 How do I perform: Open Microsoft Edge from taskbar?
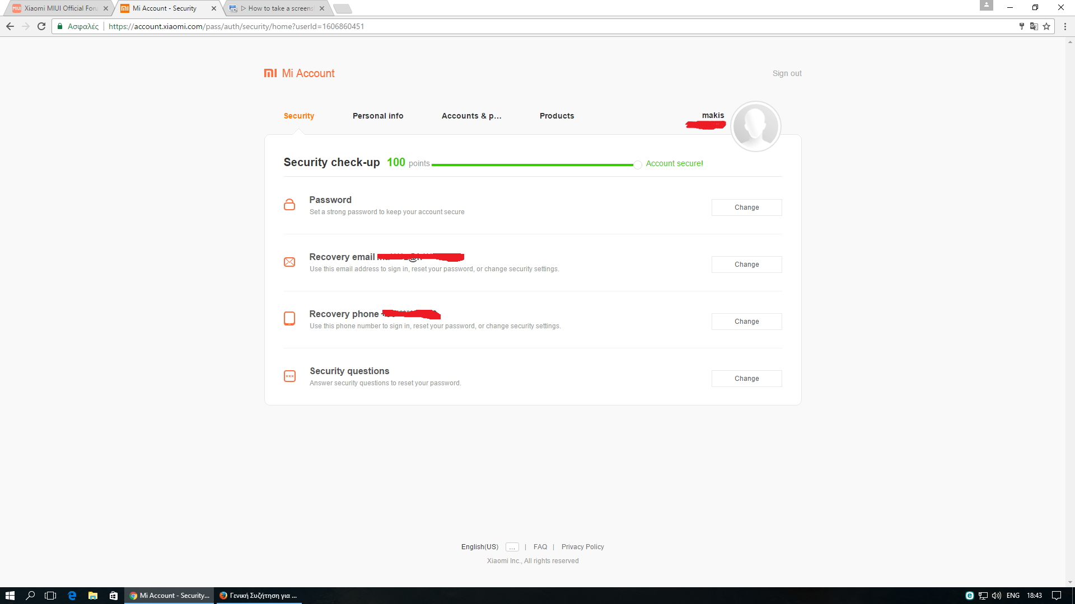click(x=72, y=596)
